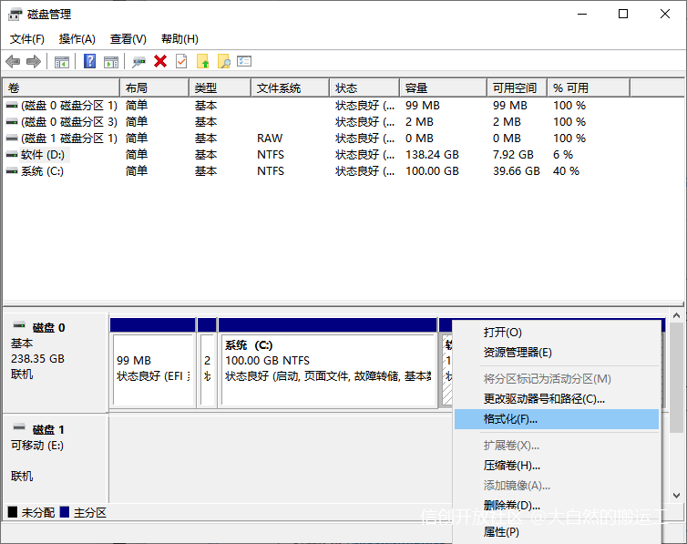Toggle the show/hide console tree icon

62,62
